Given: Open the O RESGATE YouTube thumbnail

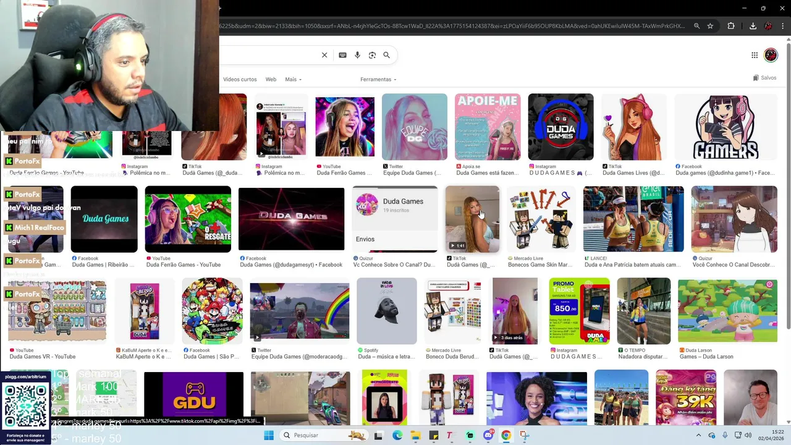Looking at the screenshot, I should tap(188, 219).
